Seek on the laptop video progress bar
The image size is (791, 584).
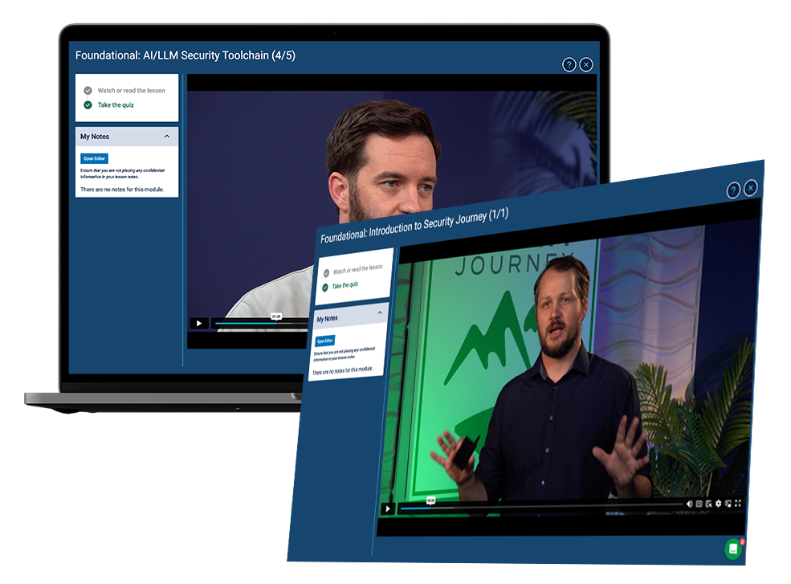pos(262,324)
